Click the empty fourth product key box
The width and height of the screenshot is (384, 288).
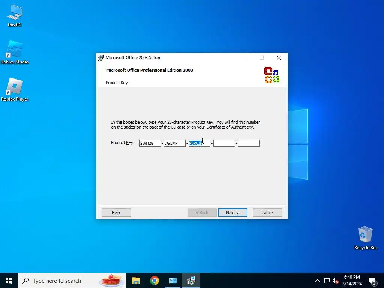(224, 143)
